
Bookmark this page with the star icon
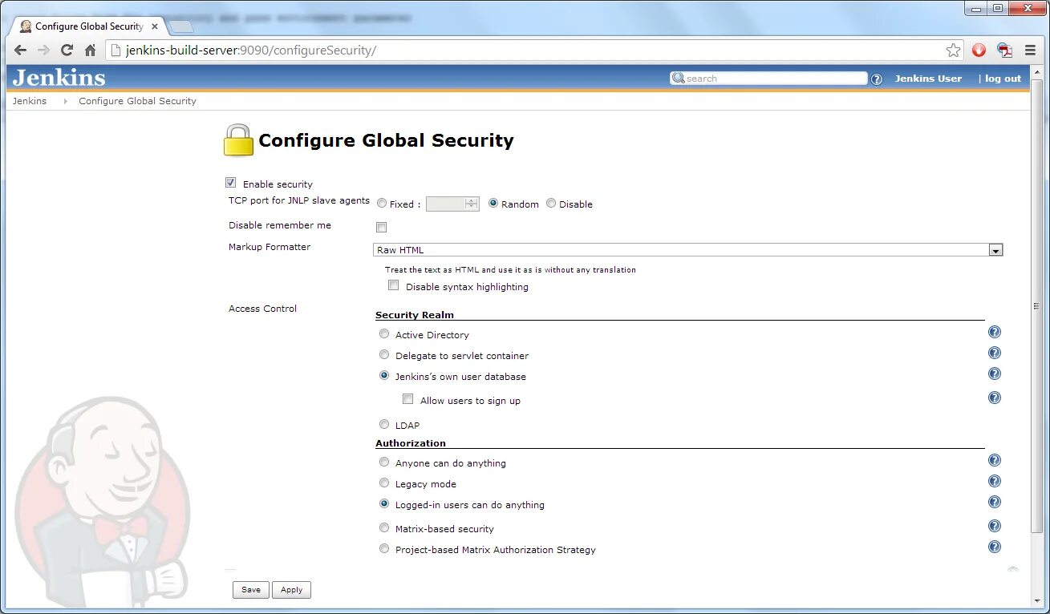click(x=953, y=50)
